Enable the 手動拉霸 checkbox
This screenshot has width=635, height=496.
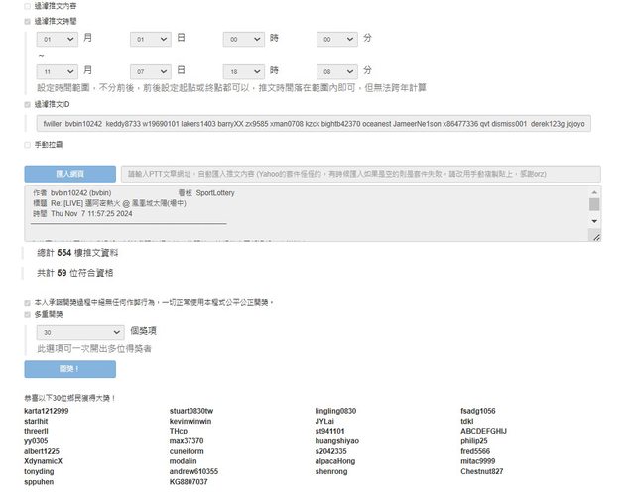coord(28,145)
